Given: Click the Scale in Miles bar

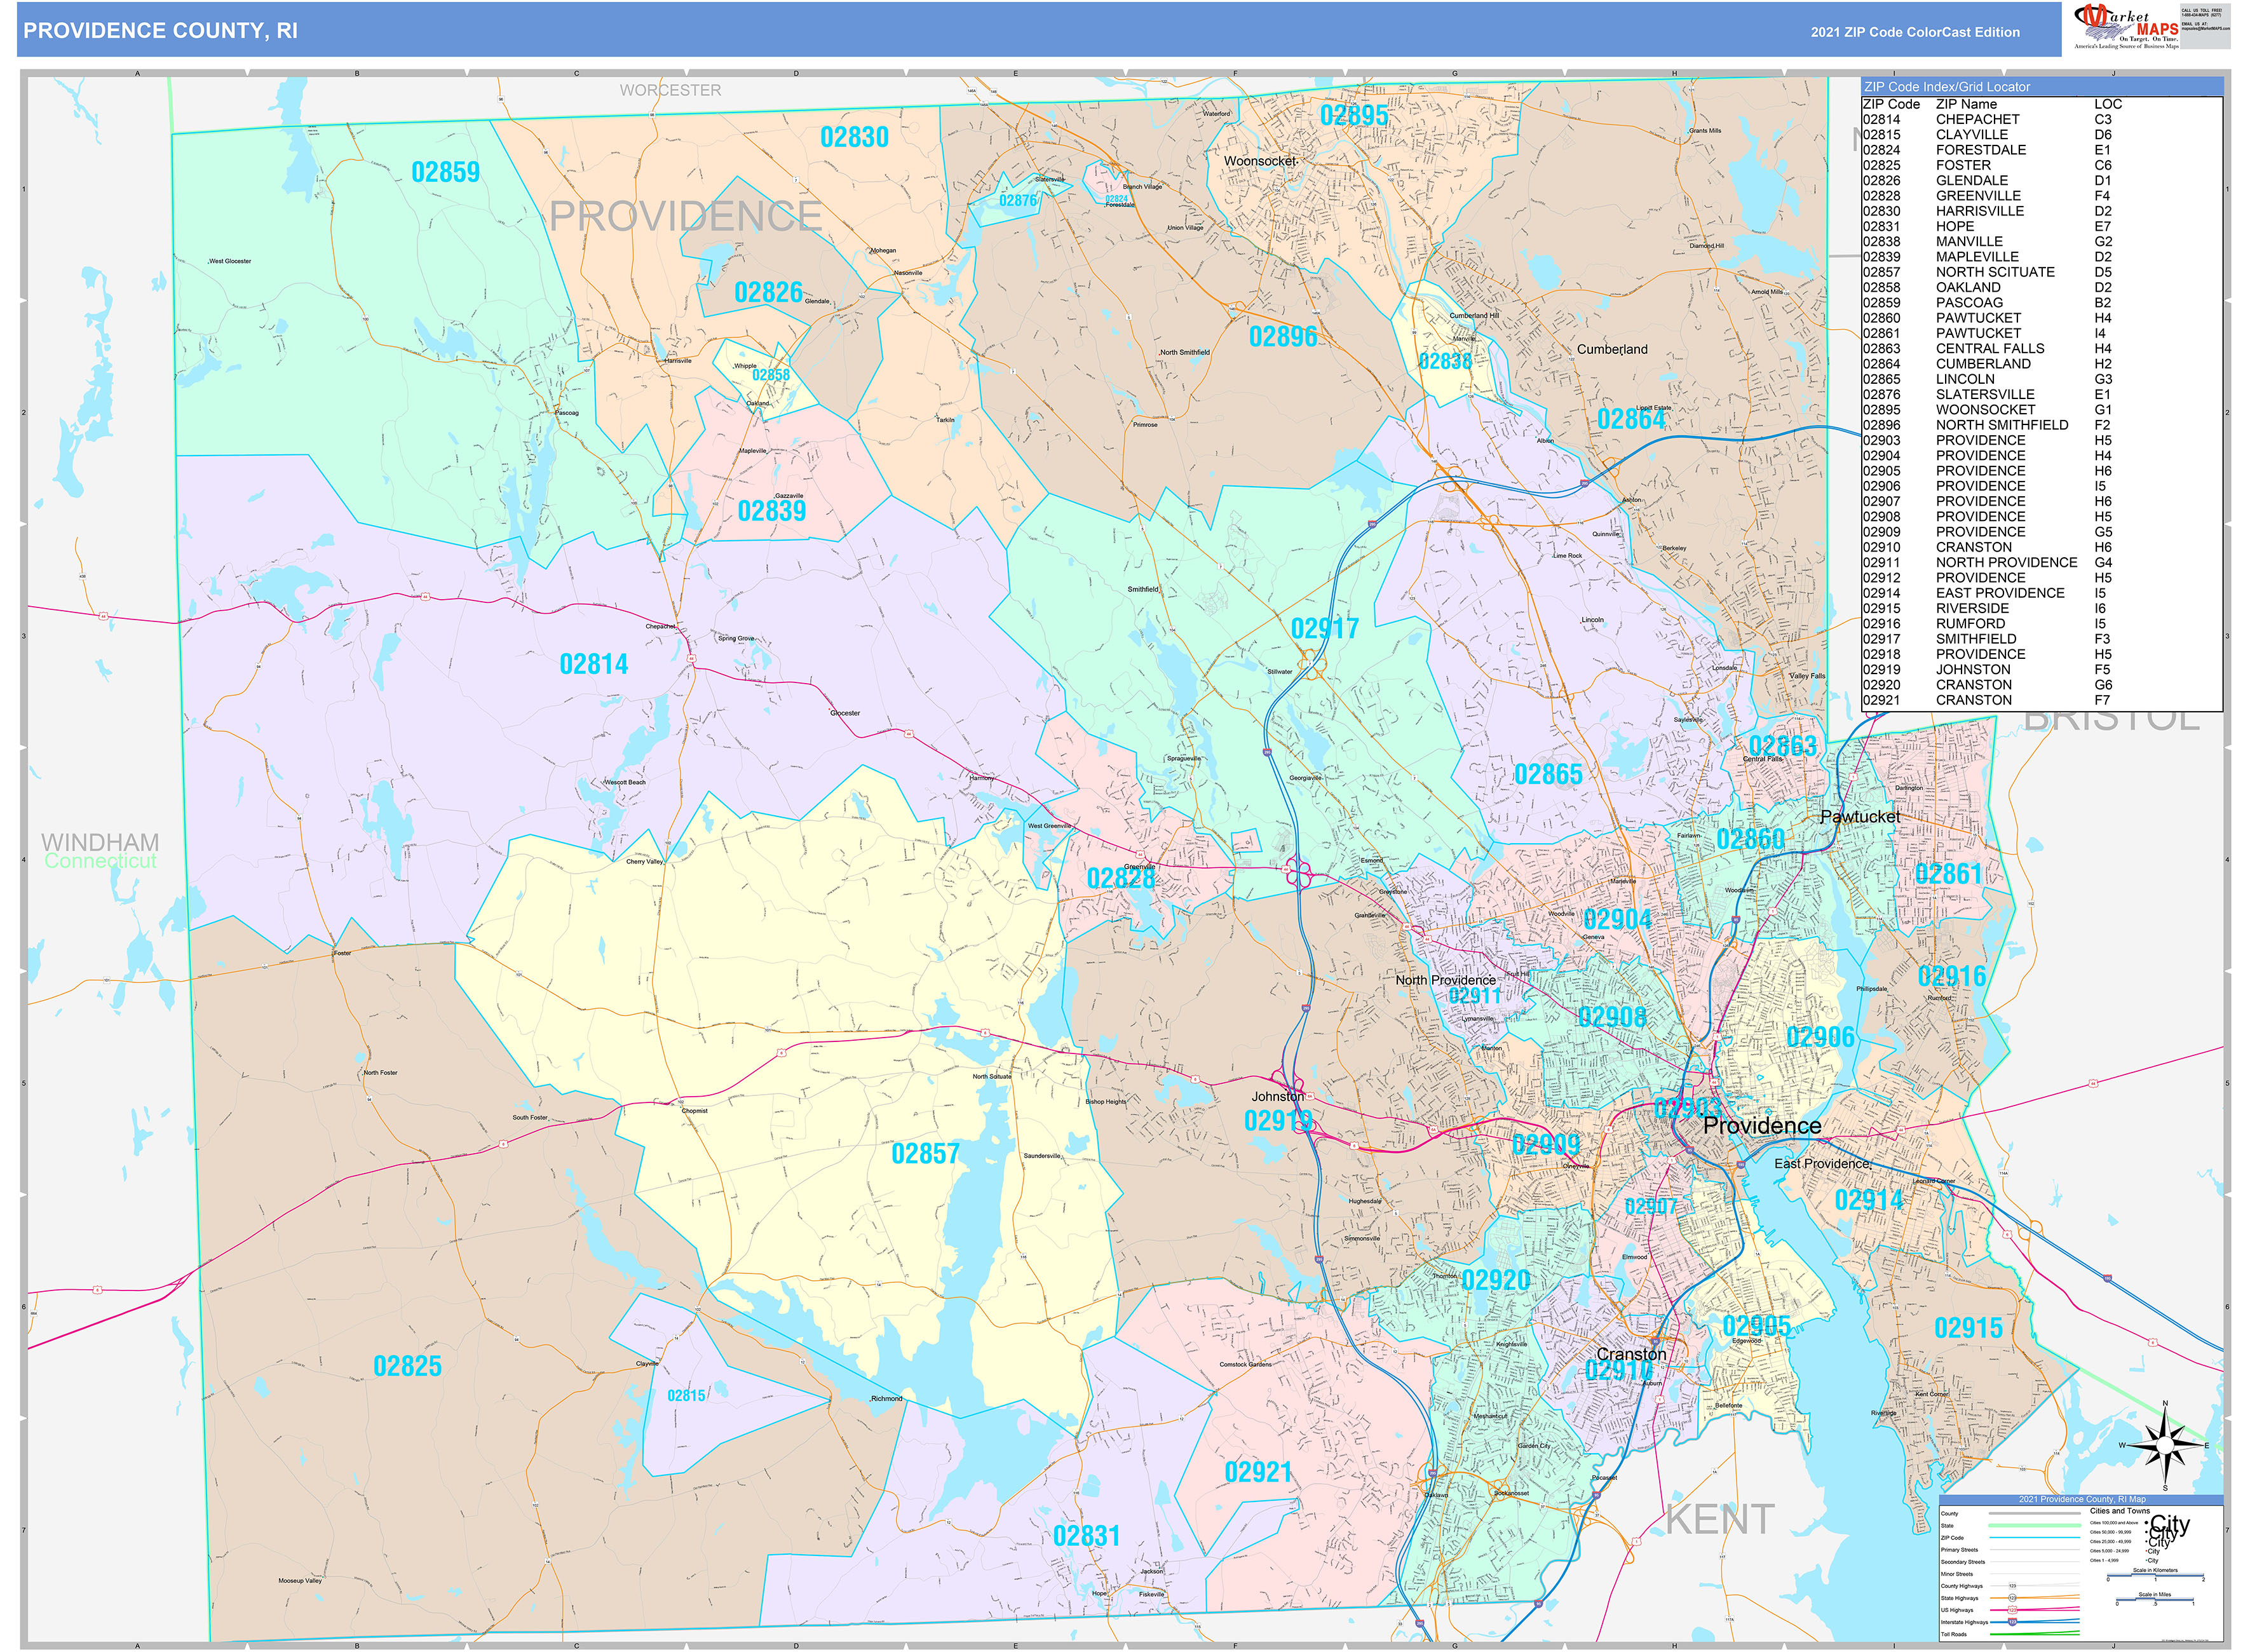Looking at the screenshot, I should click(x=2155, y=1600).
